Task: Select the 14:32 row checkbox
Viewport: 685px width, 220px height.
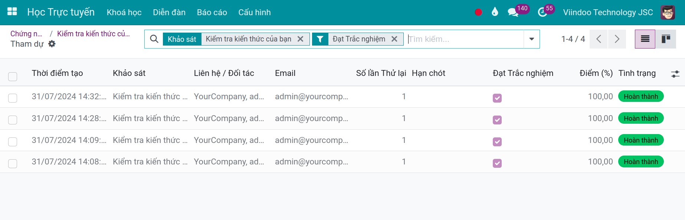Action: 13,98
